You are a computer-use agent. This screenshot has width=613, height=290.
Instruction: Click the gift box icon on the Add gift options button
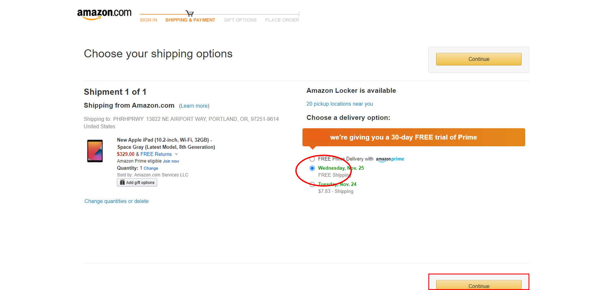coord(122,182)
